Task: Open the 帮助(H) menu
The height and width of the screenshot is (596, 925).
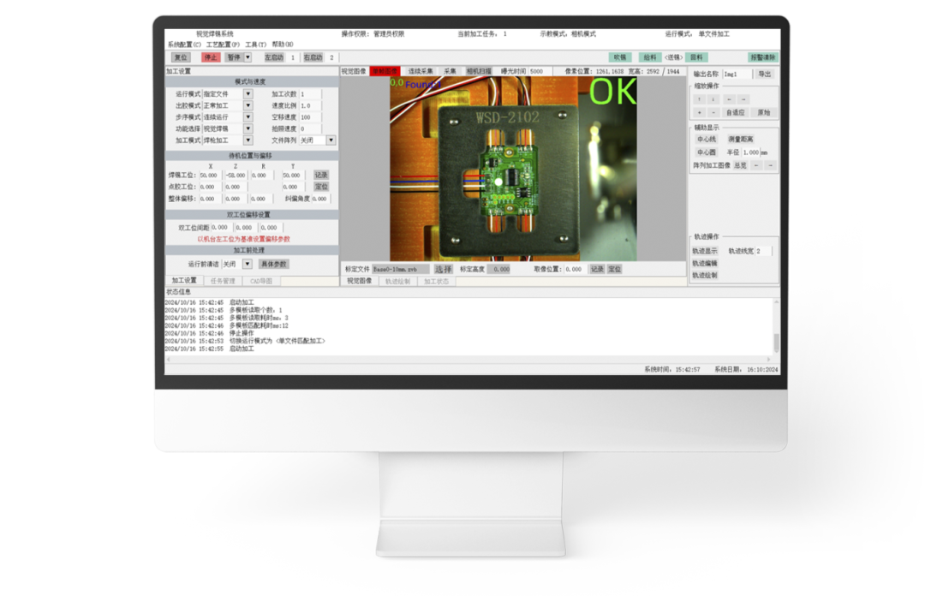Action: click(x=283, y=45)
